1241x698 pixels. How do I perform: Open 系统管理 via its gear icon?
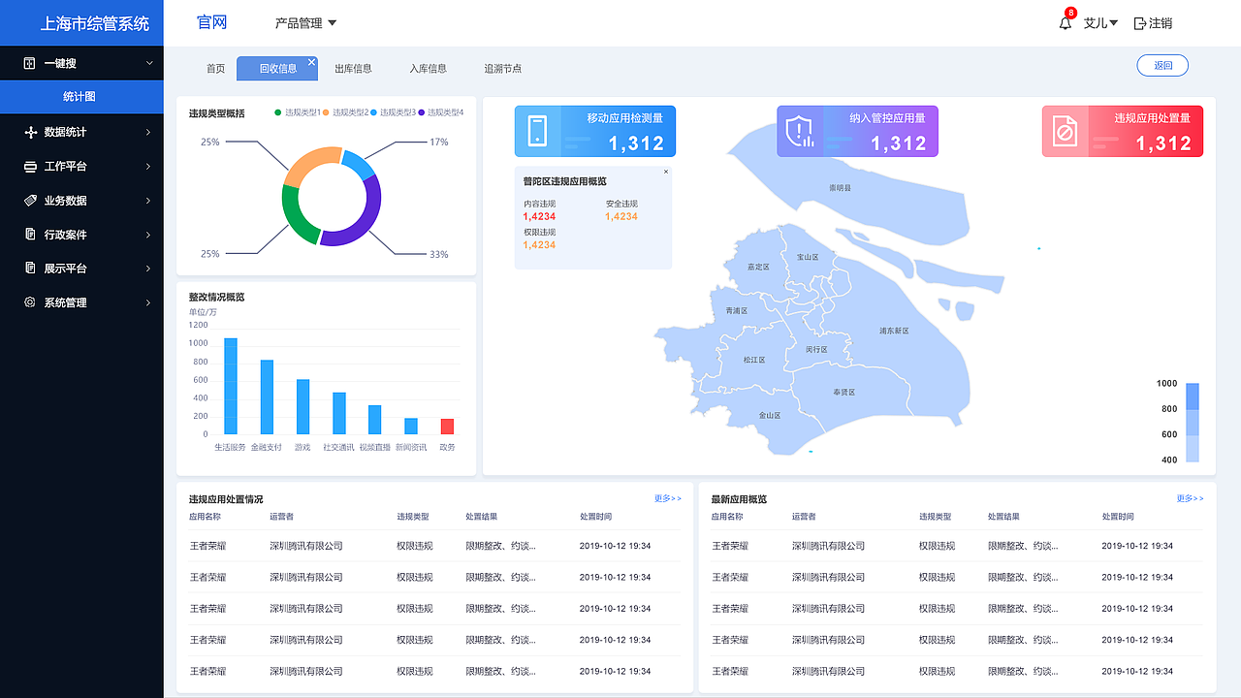[28, 301]
